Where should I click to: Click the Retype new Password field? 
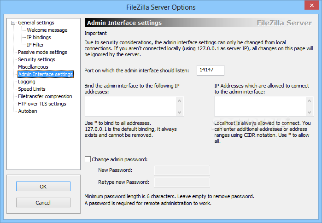click(x=182, y=182)
